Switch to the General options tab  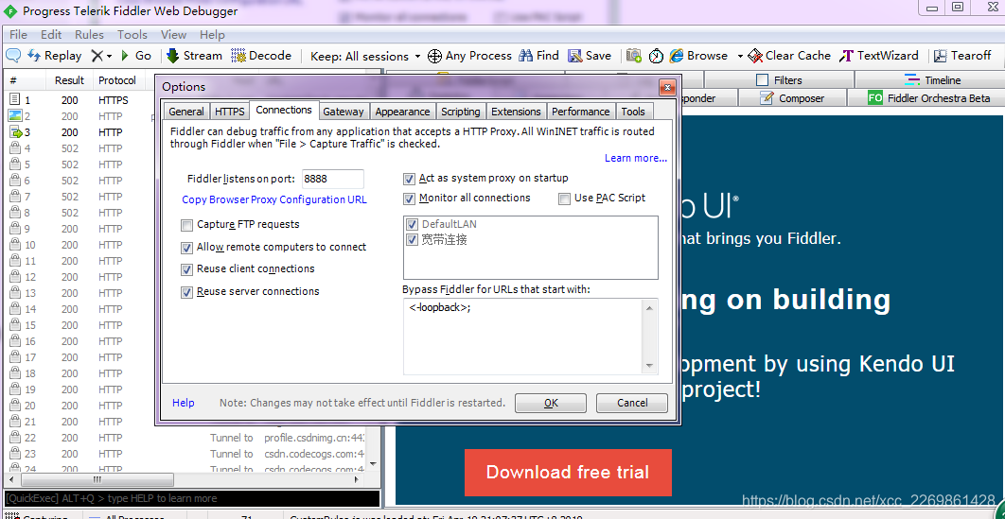pos(185,112)
